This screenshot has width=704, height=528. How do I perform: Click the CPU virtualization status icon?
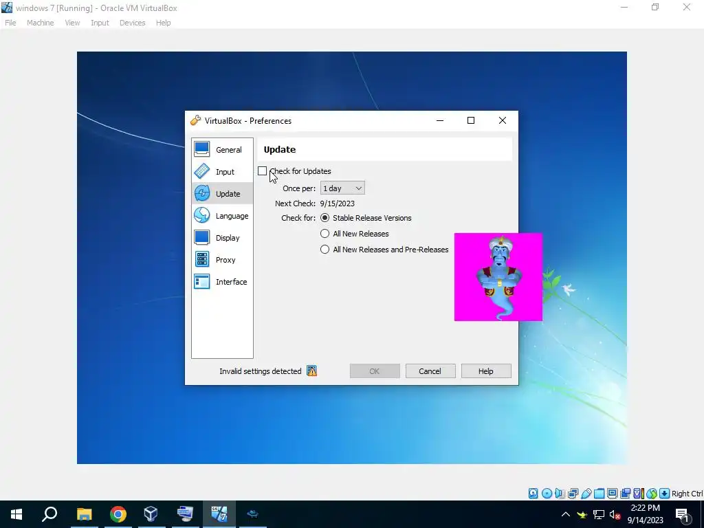coord(639,494)
